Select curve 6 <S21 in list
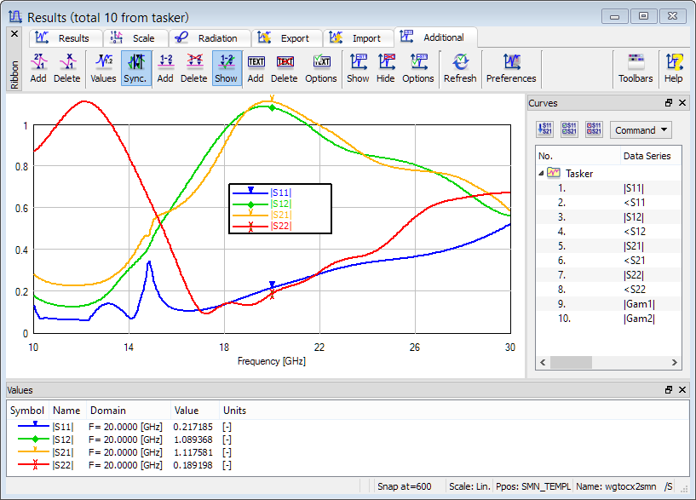The height and width of the screenshot is (500, 696). [608, 261]
